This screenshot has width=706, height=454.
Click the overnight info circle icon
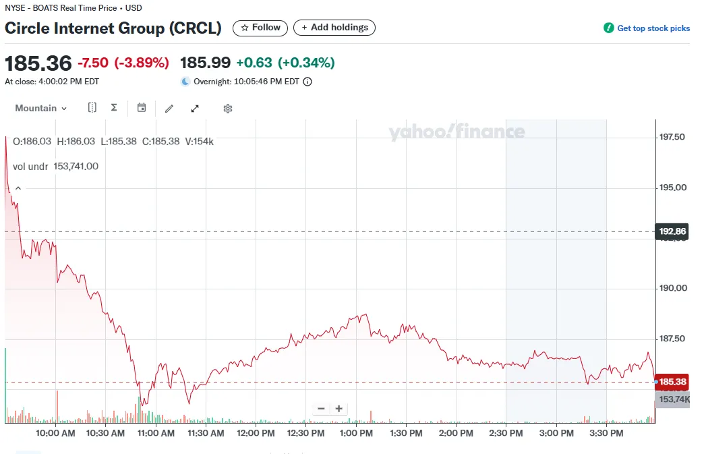(x=307, y=82)
